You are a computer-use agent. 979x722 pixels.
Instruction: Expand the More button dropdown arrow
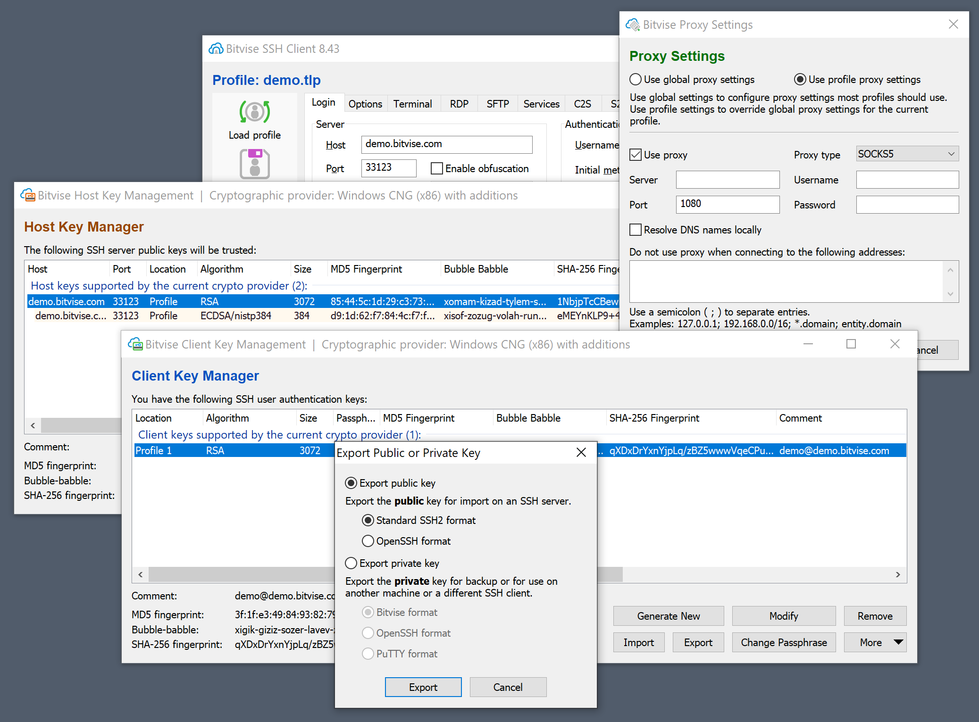898,642
